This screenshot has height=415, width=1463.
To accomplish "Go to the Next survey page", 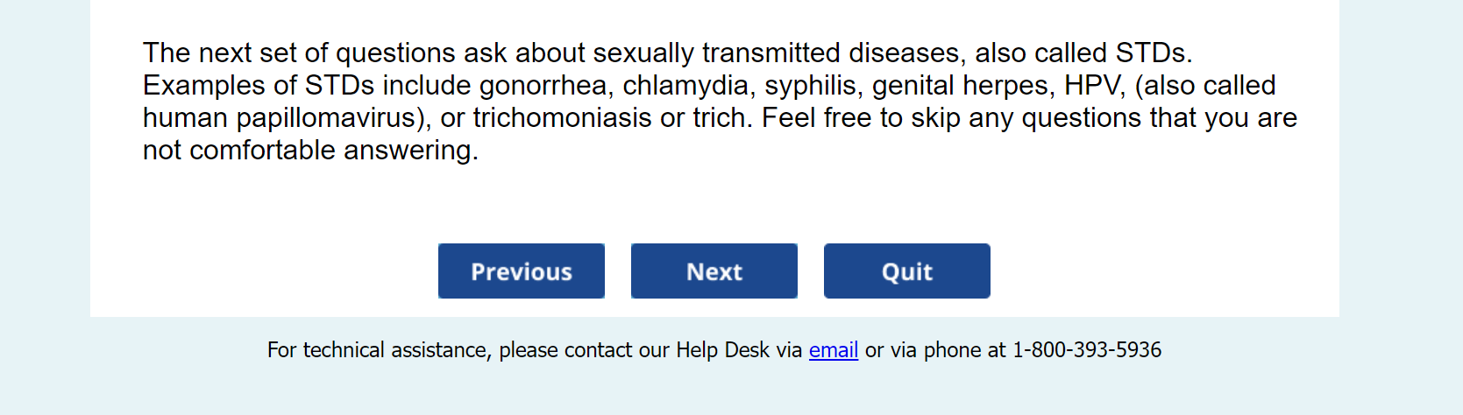I will pos(714,271).
